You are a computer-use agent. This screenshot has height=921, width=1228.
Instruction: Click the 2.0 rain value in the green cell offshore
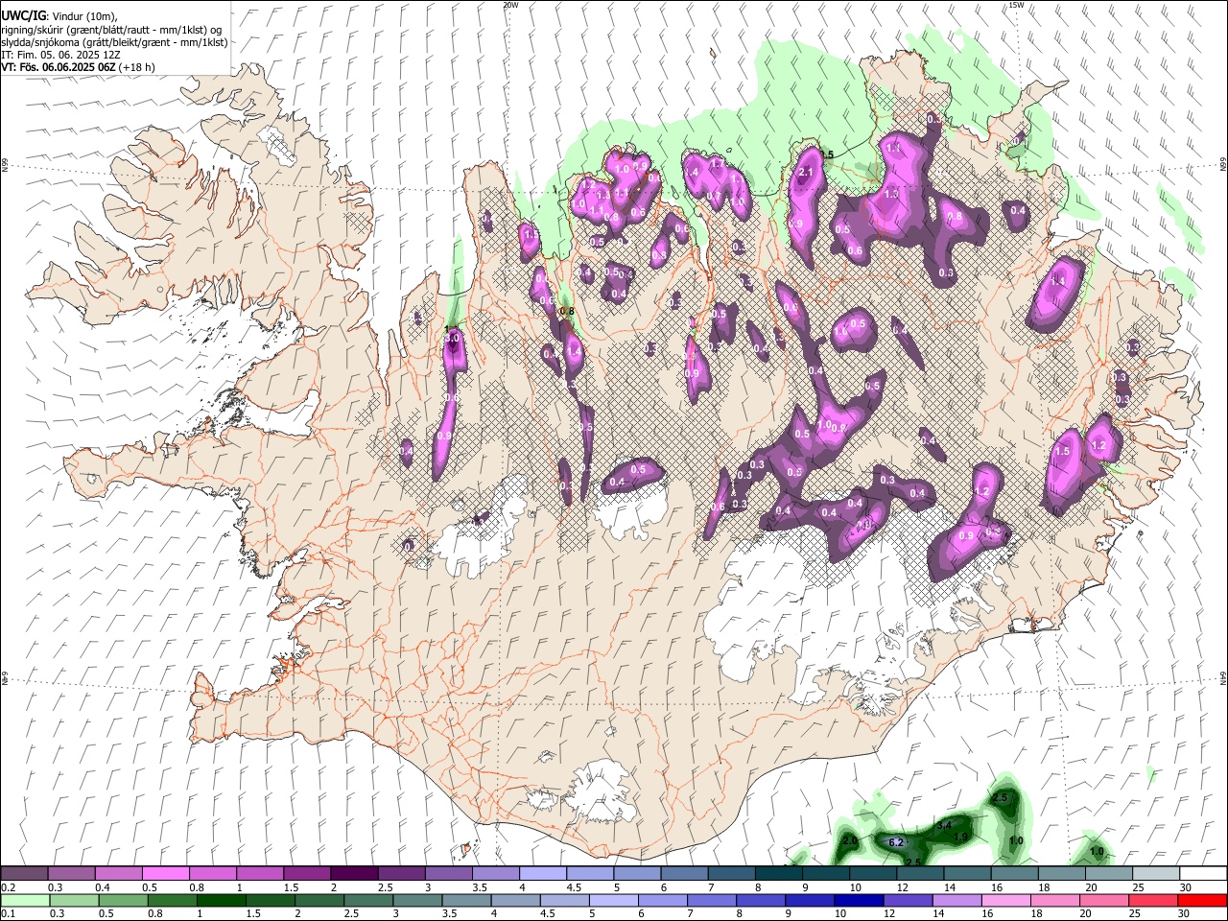click(850, 841)
